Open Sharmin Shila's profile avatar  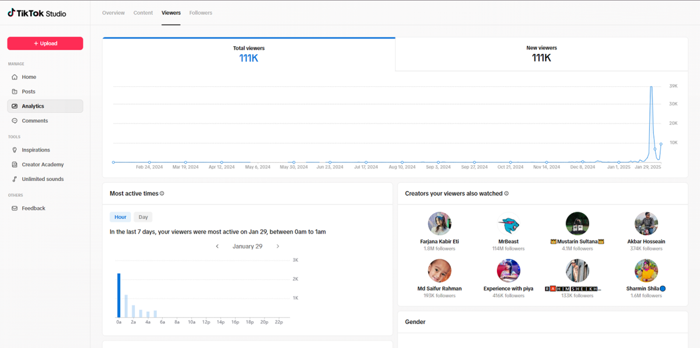pyautogui.click(x=646, y=271)
